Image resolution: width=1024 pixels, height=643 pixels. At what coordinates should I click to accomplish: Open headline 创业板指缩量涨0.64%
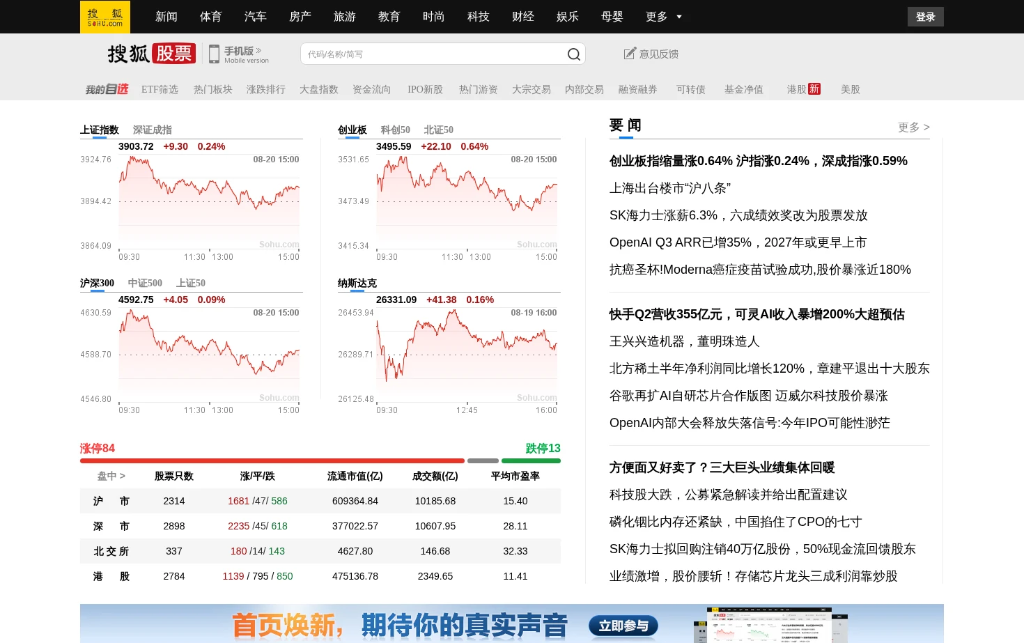tap(759, 161)
